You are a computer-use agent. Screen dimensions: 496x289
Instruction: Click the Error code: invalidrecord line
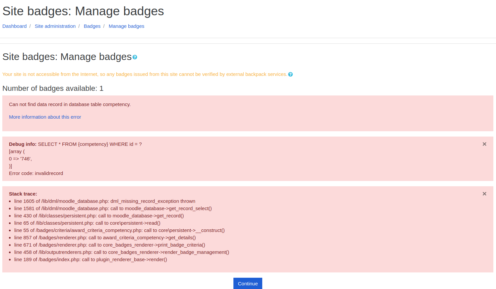36,173
